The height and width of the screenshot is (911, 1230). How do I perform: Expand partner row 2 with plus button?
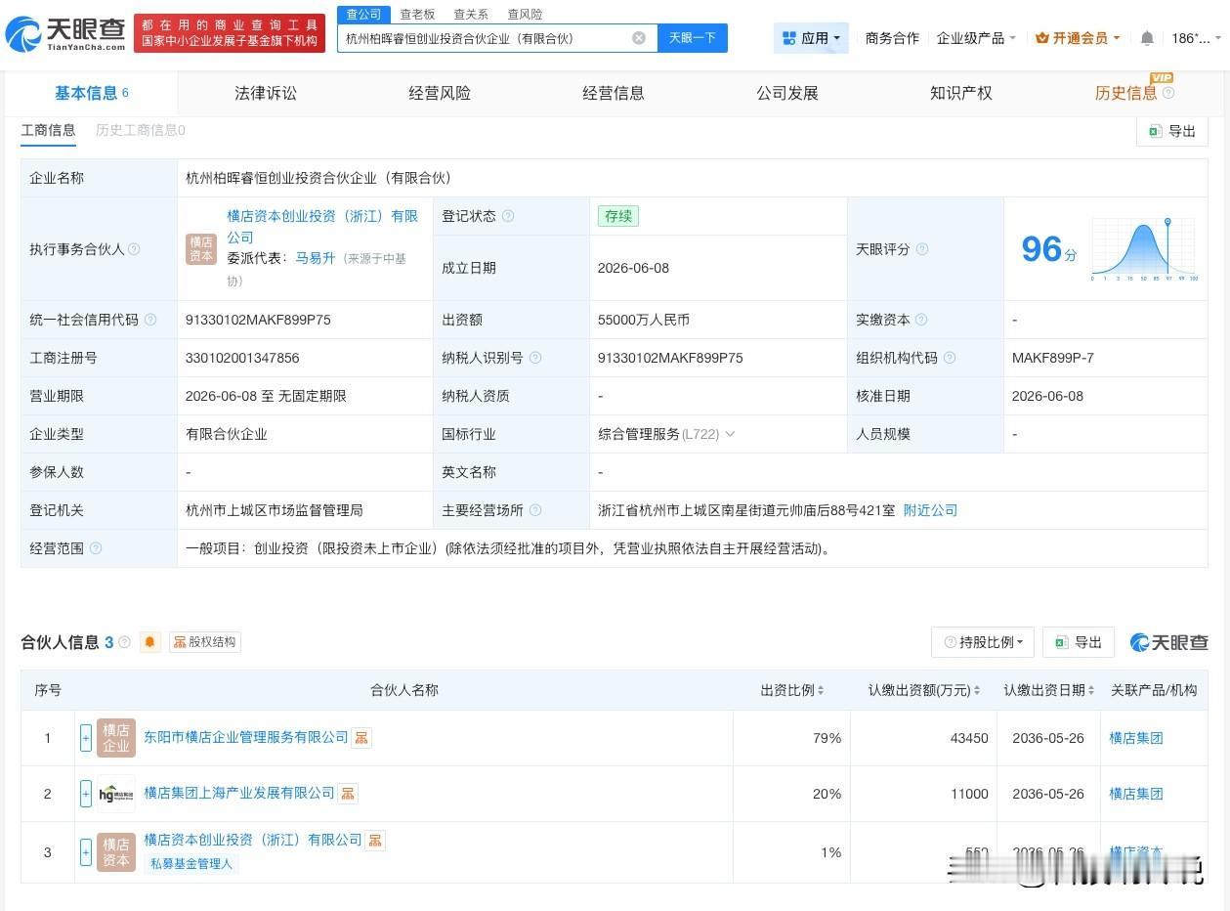86,794
